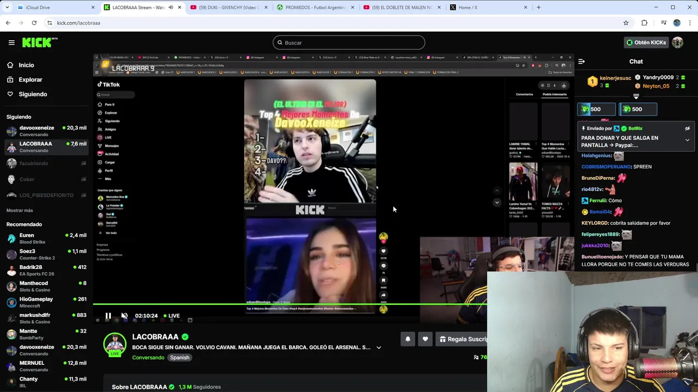Open user profile avatar menu in Kick

click(x=678, y=42)
